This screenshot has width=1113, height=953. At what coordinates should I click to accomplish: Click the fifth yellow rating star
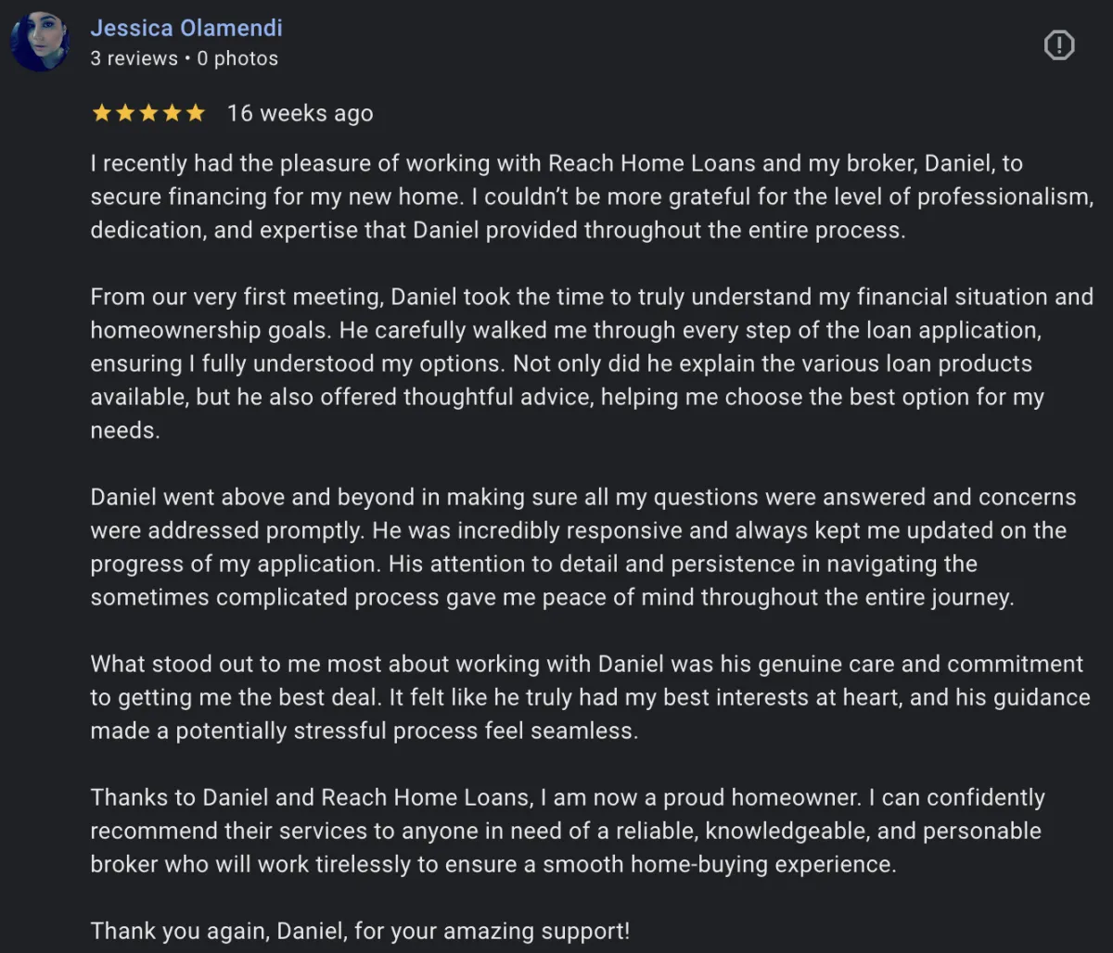(x=194, y=113)
